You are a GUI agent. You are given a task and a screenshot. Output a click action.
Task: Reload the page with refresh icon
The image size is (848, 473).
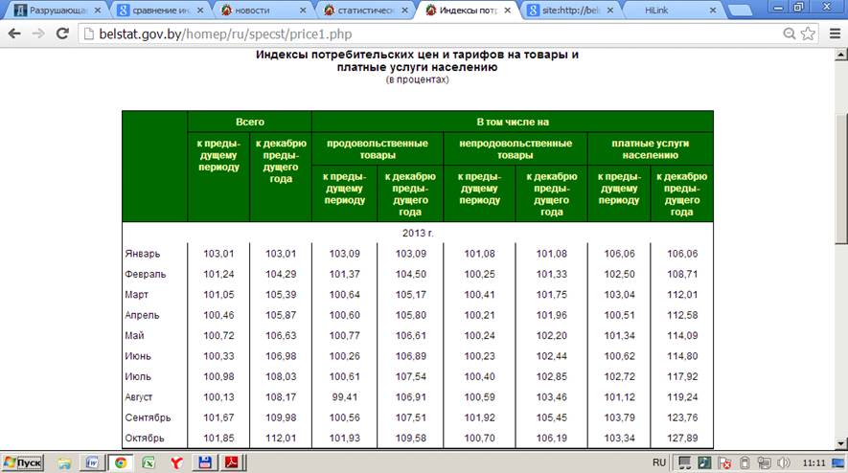pyautogui.click(x=62, y=34)
